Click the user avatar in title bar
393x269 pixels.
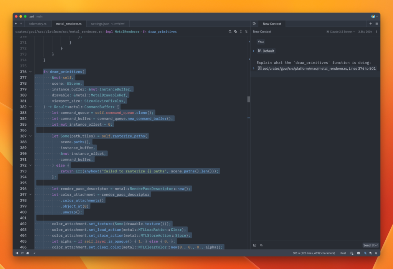click(373, 16)
